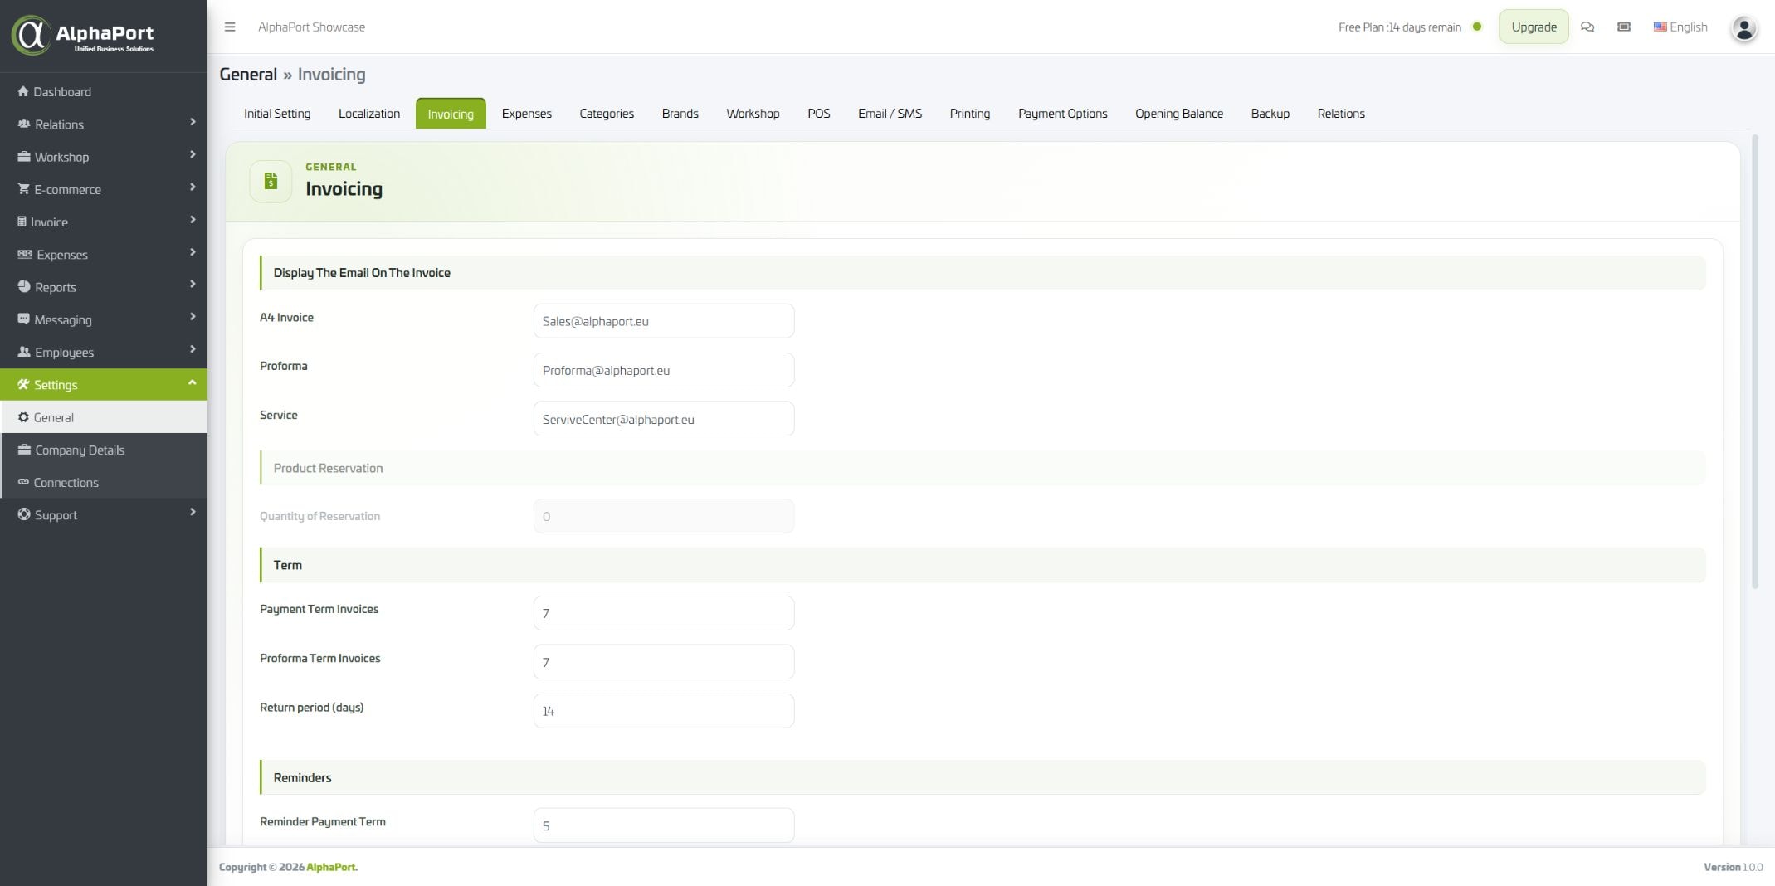Click the Settings tools icon
Screen dimensions: 1775x886
point(23,384)
